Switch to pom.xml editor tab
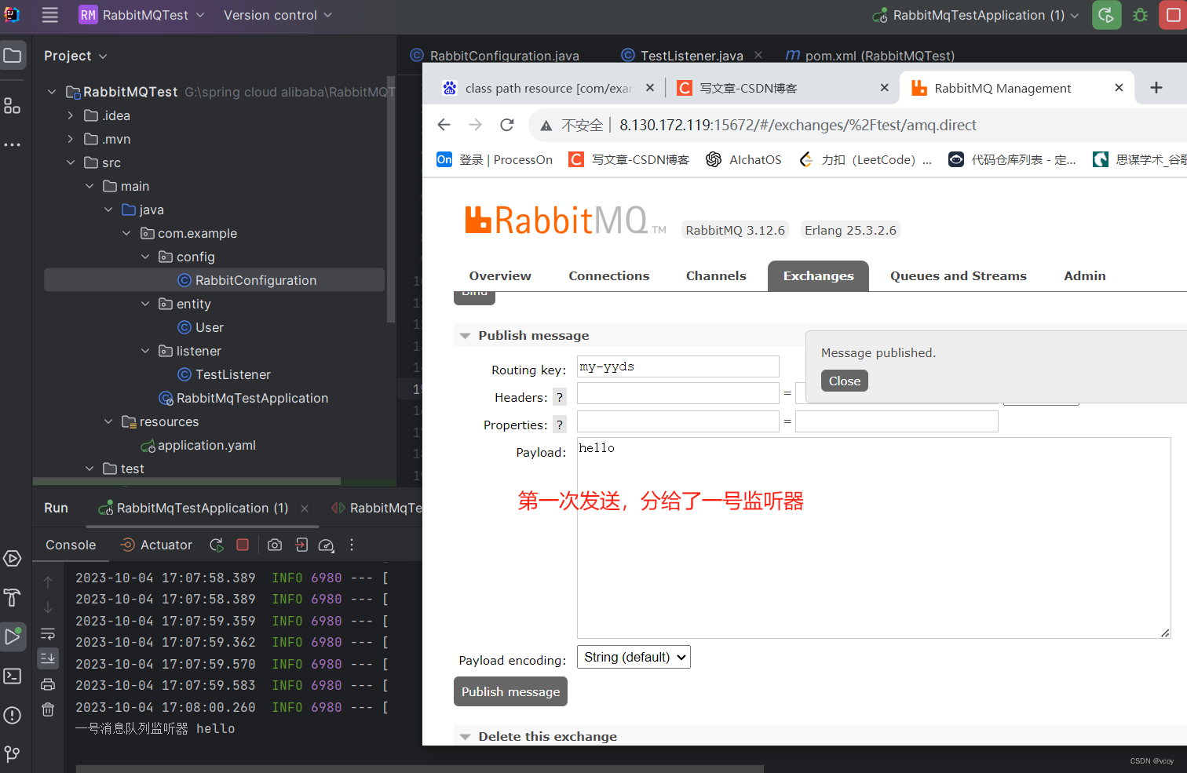This screenshot has height=773, width=1187. [871, 56]
